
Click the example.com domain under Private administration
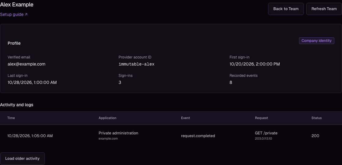click(108, 139)
